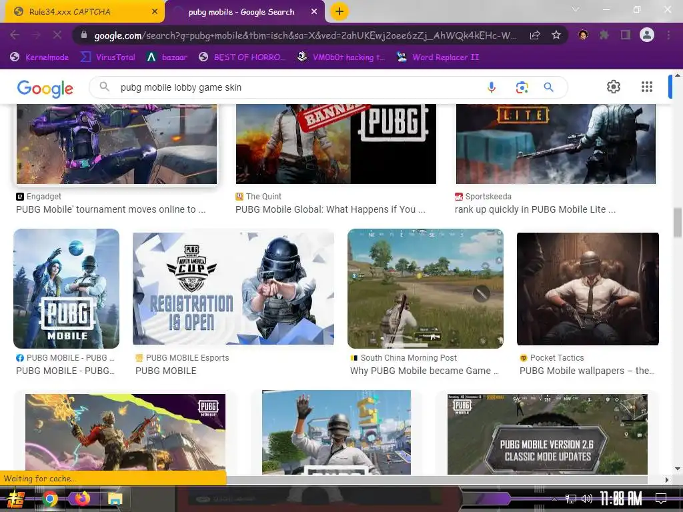
Task: Open the Start menu on the taskbar
Action: tap(16, 499)
